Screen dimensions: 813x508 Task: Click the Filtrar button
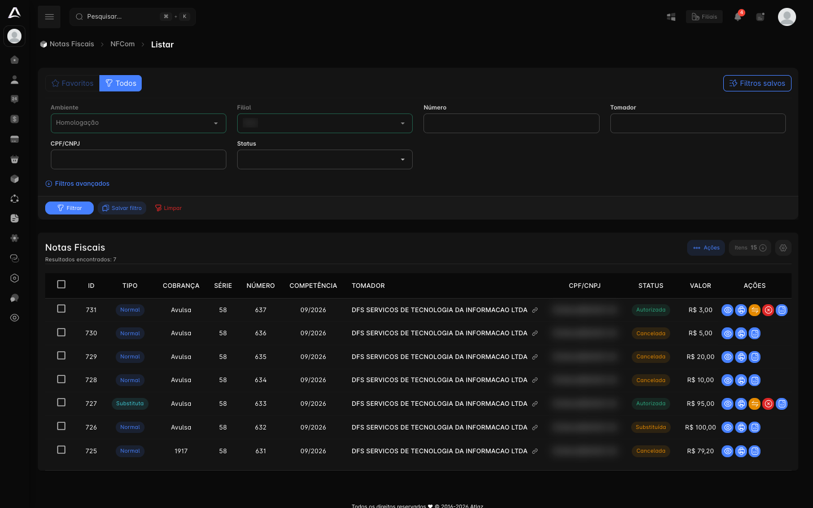[x=69, y=208]
